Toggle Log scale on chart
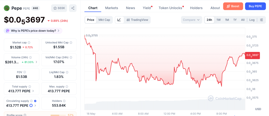This screenshot has height=116, width=269. click(252, 20)
